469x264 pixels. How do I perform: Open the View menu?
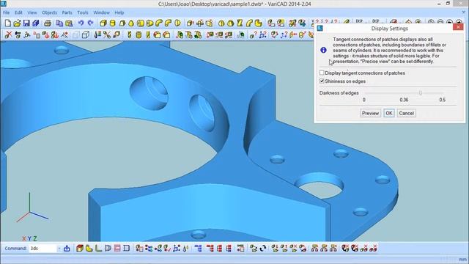32,12
